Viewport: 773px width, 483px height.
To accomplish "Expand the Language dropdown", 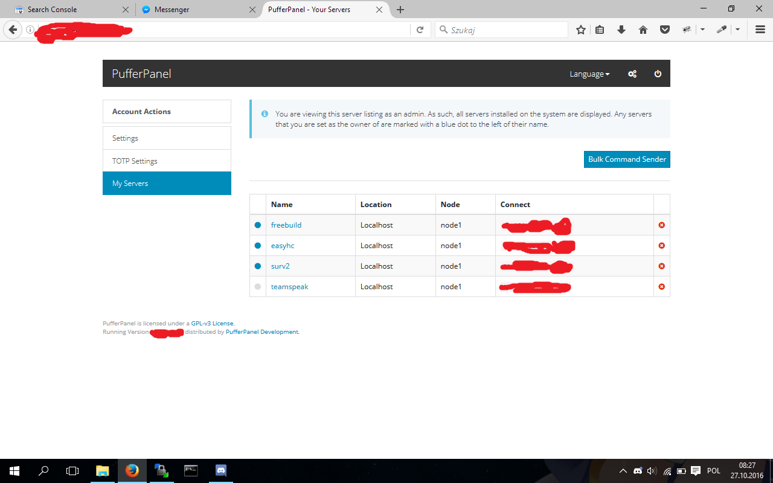I will [589, 74].
